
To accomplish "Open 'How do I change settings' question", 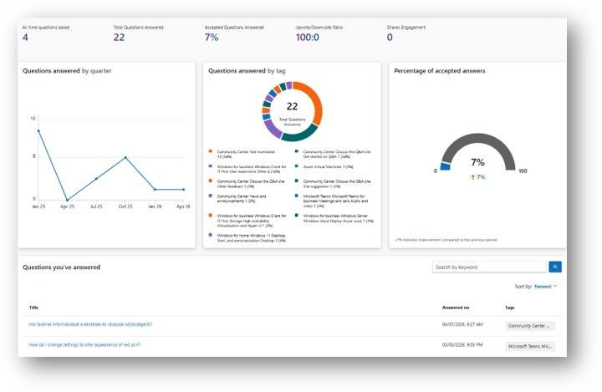I will pyautogui.click(x=84, y=344).
